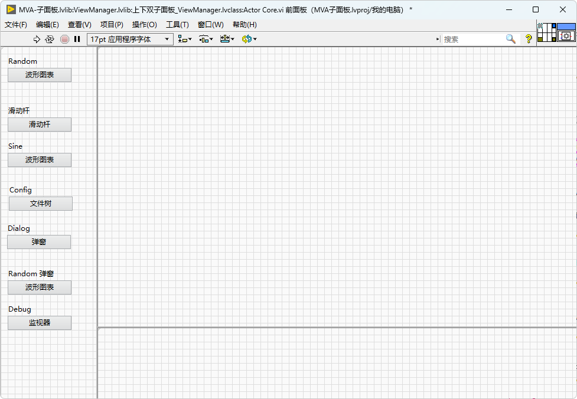Click the Sine label text

[15, 146]
